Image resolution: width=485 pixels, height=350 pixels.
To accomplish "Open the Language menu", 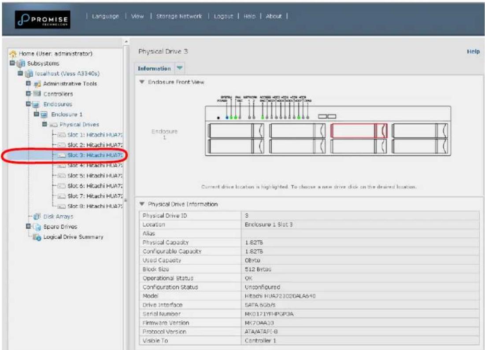I will (105, 16).
